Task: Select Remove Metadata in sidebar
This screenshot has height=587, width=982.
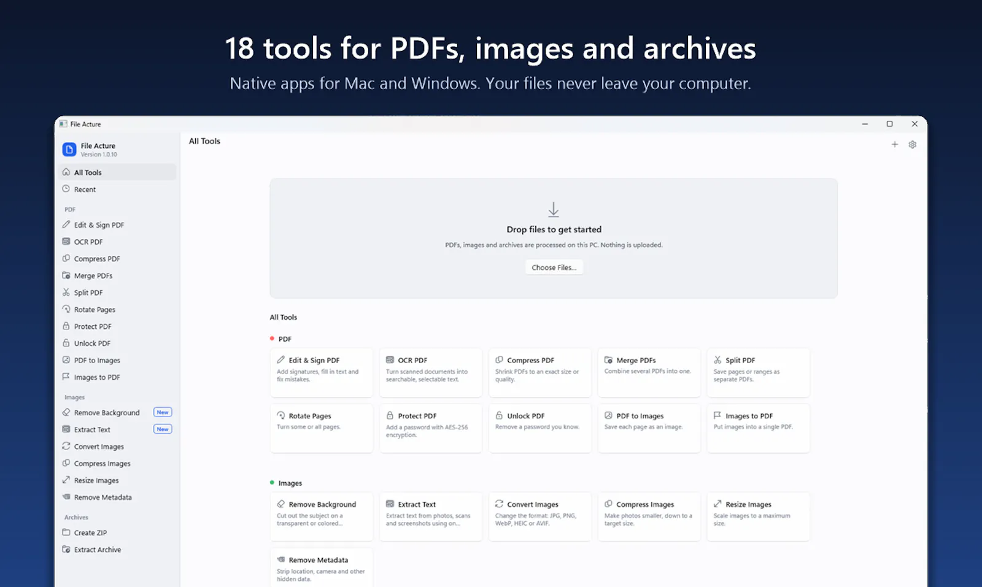Action: click(118, 497)
